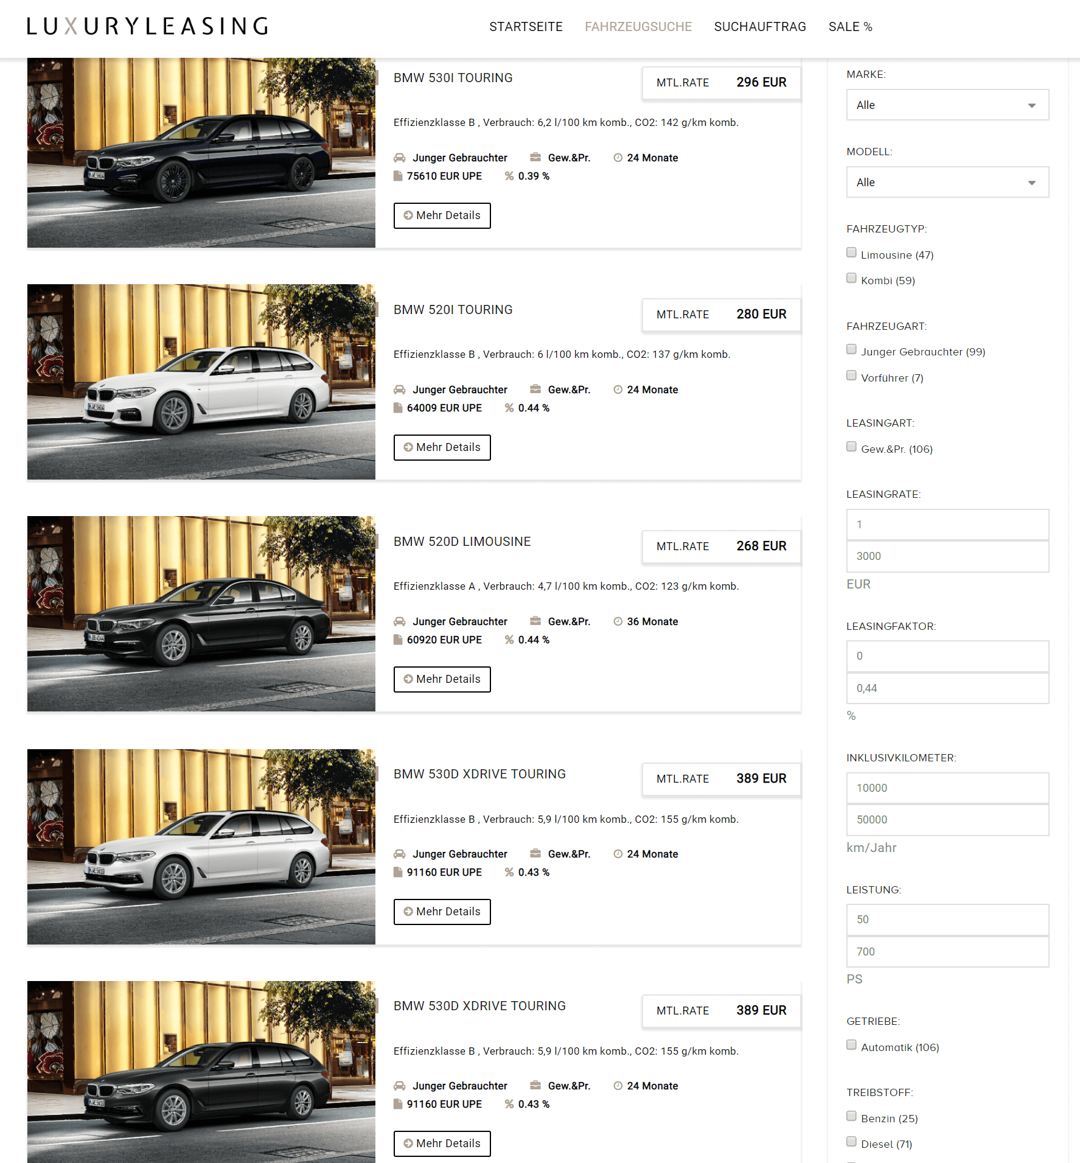Click the consumption line showing CO2: 137 g/km
The image size is (1080, 1163).
pos(562,354)
